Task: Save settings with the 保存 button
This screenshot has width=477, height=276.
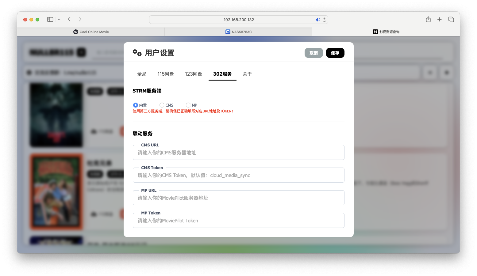Action: point(335,53)
